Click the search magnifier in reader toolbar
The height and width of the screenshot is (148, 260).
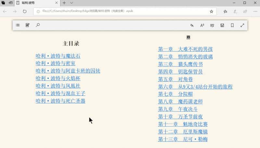pyautogui.click(x=38, y=25)
